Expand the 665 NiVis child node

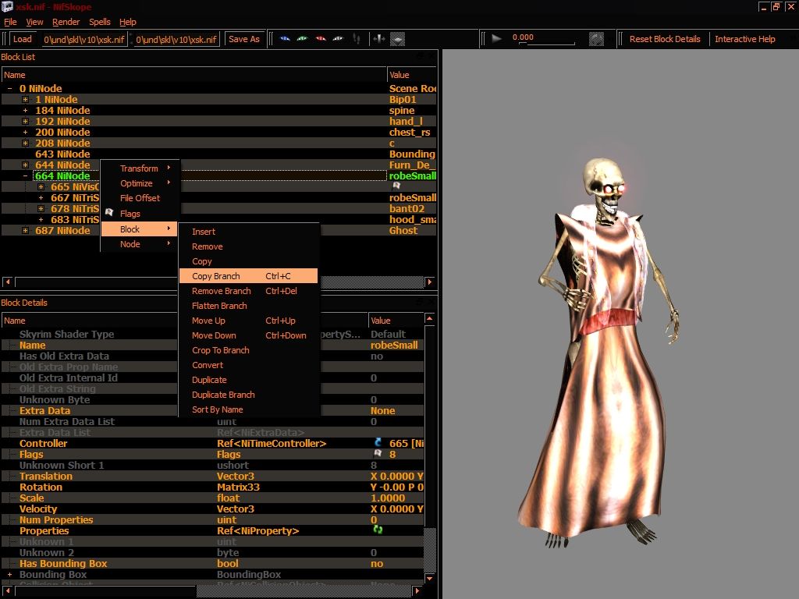[41, 187]
